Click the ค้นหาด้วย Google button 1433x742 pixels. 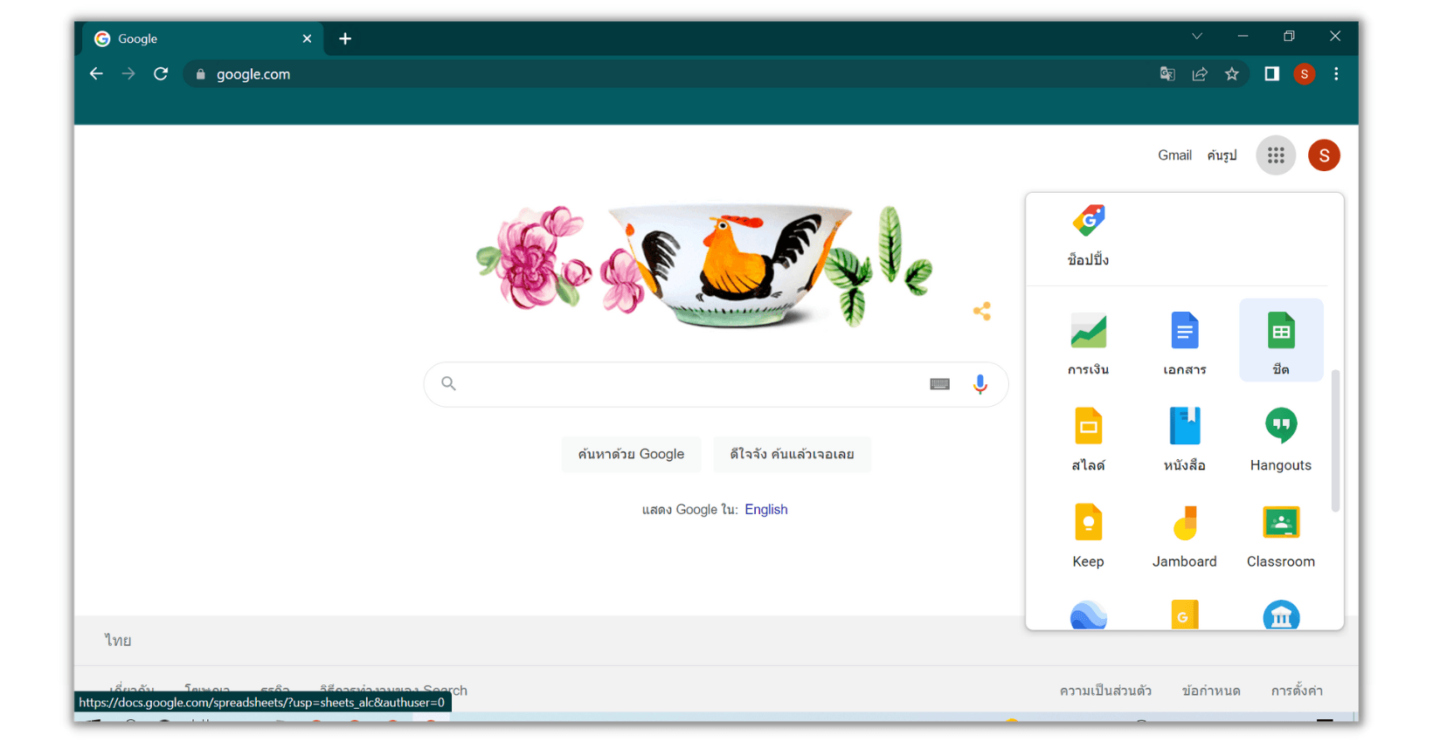click(x=631, y=454)
